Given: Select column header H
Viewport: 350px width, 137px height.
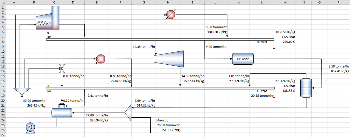Looking at the screenshot, I should [x=168, y=2].
